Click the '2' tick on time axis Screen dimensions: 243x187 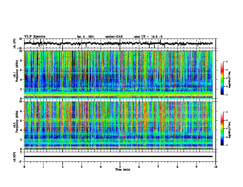[63, 167]
